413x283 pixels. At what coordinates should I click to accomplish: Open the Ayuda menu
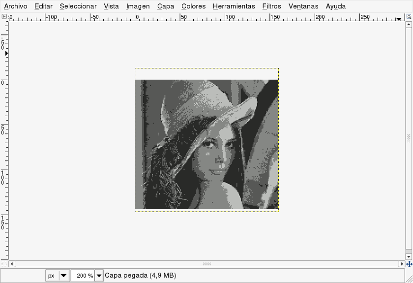(x=335, y=6)
